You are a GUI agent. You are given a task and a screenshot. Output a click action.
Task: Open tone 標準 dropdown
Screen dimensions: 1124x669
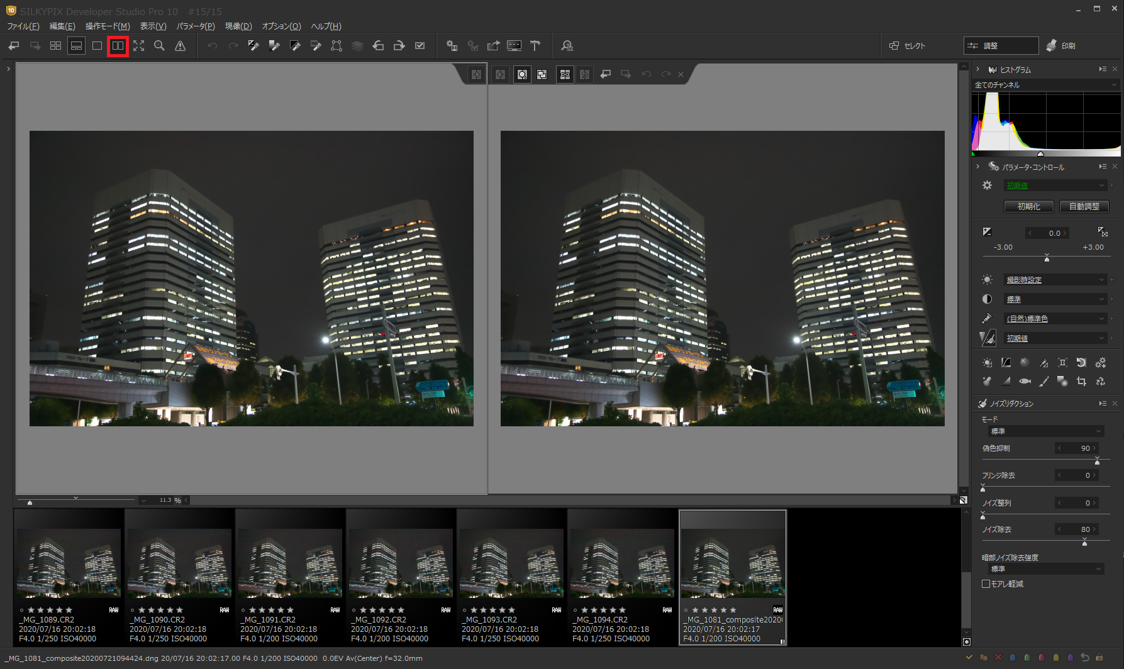pos(1055,299)
